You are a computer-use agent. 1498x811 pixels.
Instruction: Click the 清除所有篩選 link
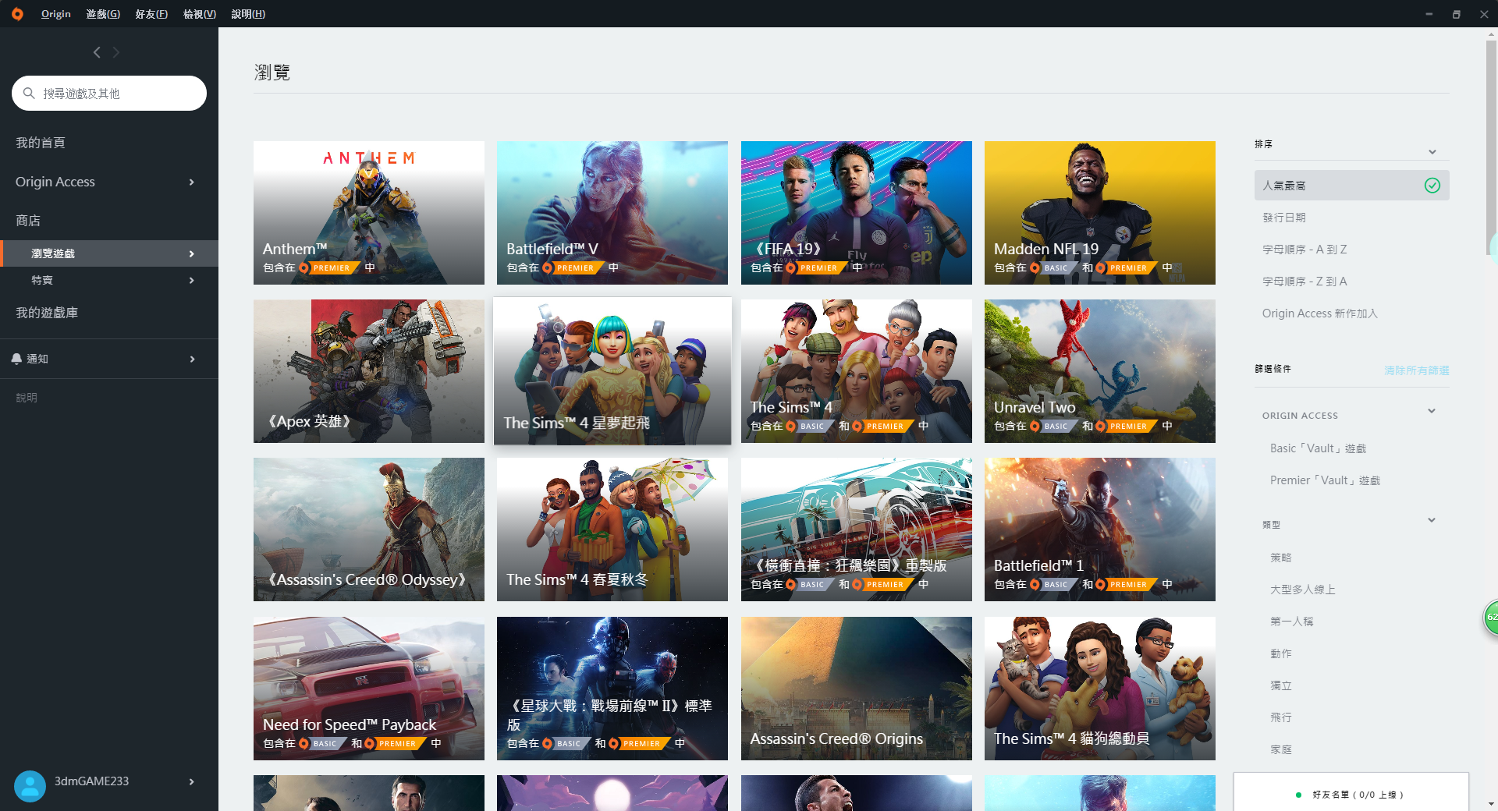(1416, 370)
